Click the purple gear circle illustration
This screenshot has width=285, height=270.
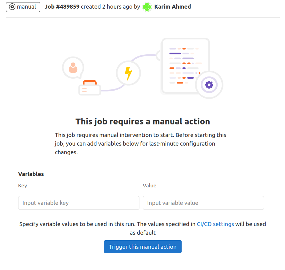pyautogui.click(x=209, y=85)
